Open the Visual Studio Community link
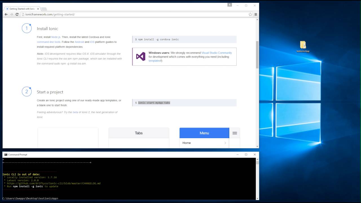The height and width of the screenshot is (203, 361). 217,53
